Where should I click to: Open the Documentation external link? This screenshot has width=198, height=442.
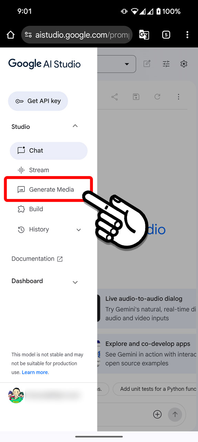tap(37, 259)
